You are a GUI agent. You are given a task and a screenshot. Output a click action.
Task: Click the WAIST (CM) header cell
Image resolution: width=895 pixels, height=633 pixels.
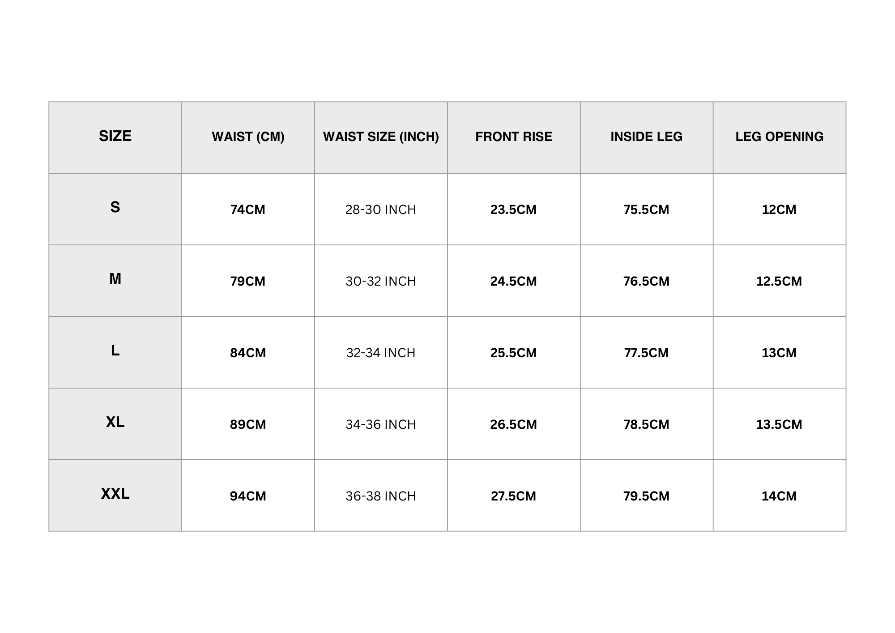tap(248, 137)
